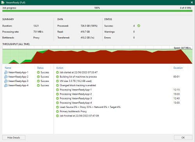The width and height of the screenshot is (195, 142).
Task: Click the 12:15 duration value
Action: pyautogui.click(x=176, y=90)
